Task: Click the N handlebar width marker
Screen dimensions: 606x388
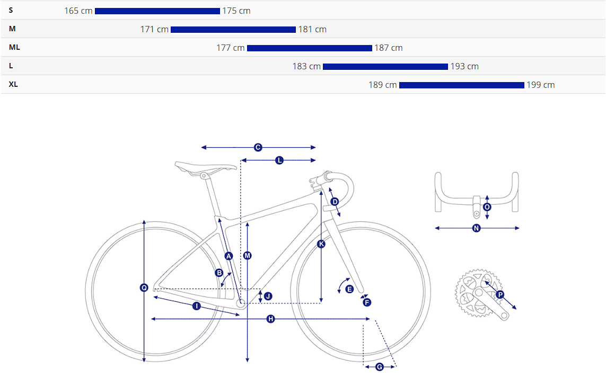Action: pos(476,228)
